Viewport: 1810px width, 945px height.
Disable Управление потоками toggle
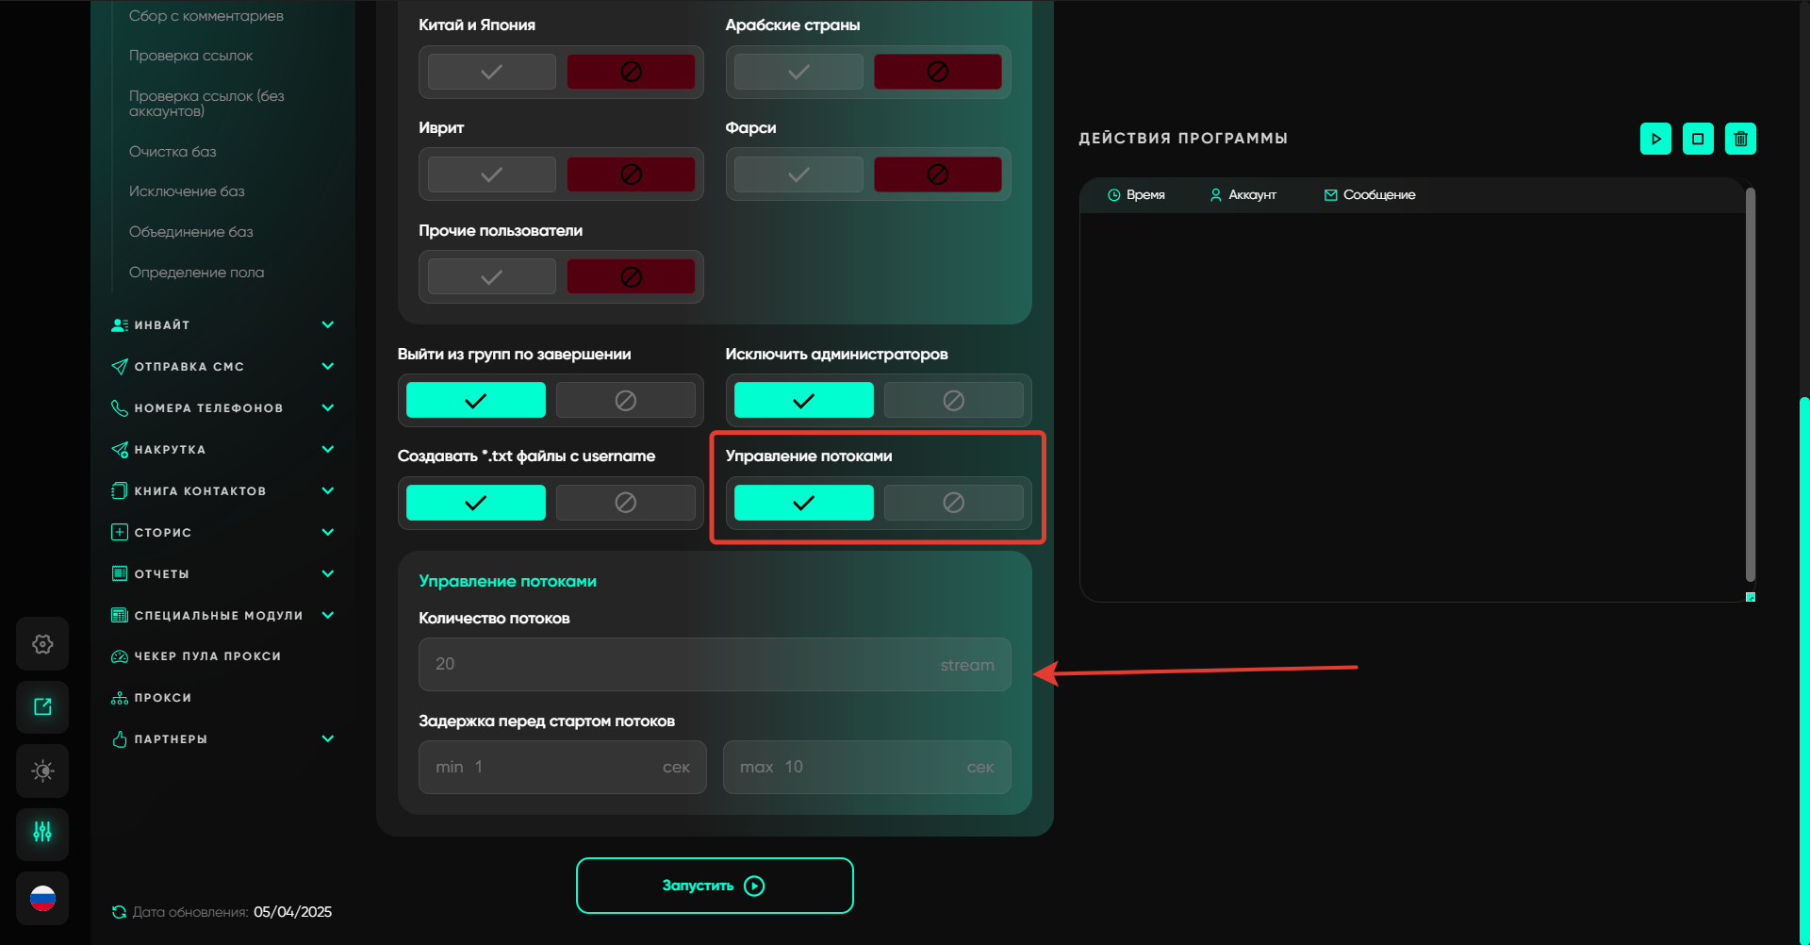pos(953,503)
